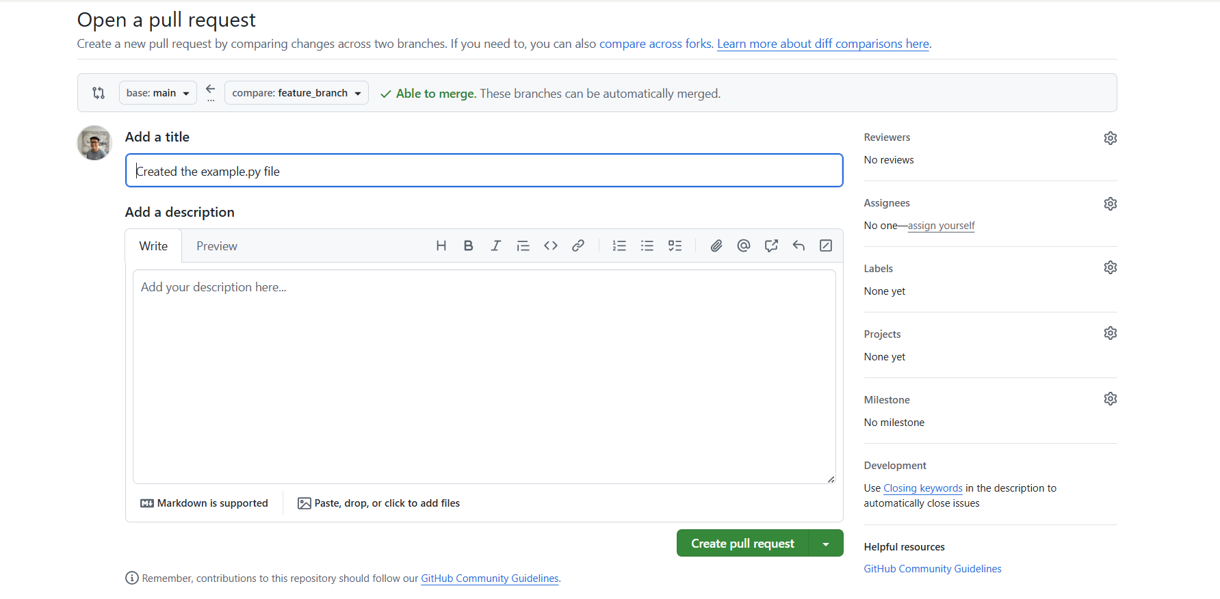Select the Write tab
This screenshot has height=599, width=1220.
point(153,246)
